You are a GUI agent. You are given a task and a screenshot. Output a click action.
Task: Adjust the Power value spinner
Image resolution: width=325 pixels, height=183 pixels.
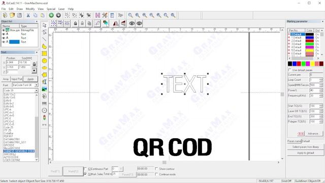pos(321,90)
